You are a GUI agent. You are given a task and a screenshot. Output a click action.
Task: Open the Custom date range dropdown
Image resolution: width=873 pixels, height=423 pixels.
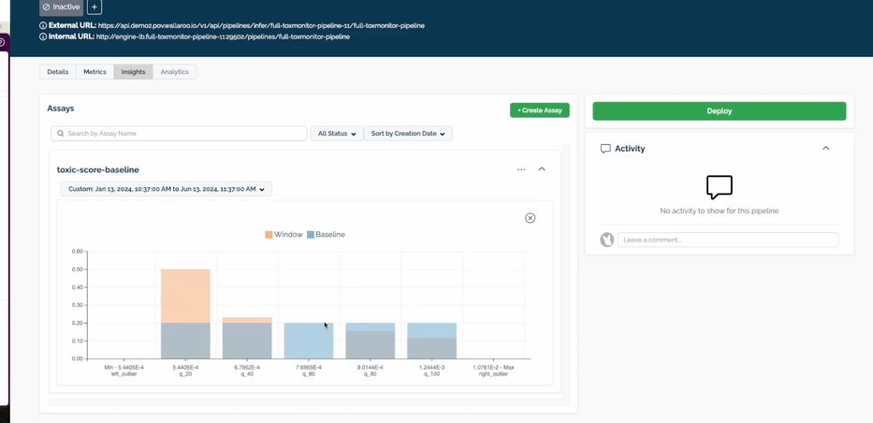[x=166, y=189]
